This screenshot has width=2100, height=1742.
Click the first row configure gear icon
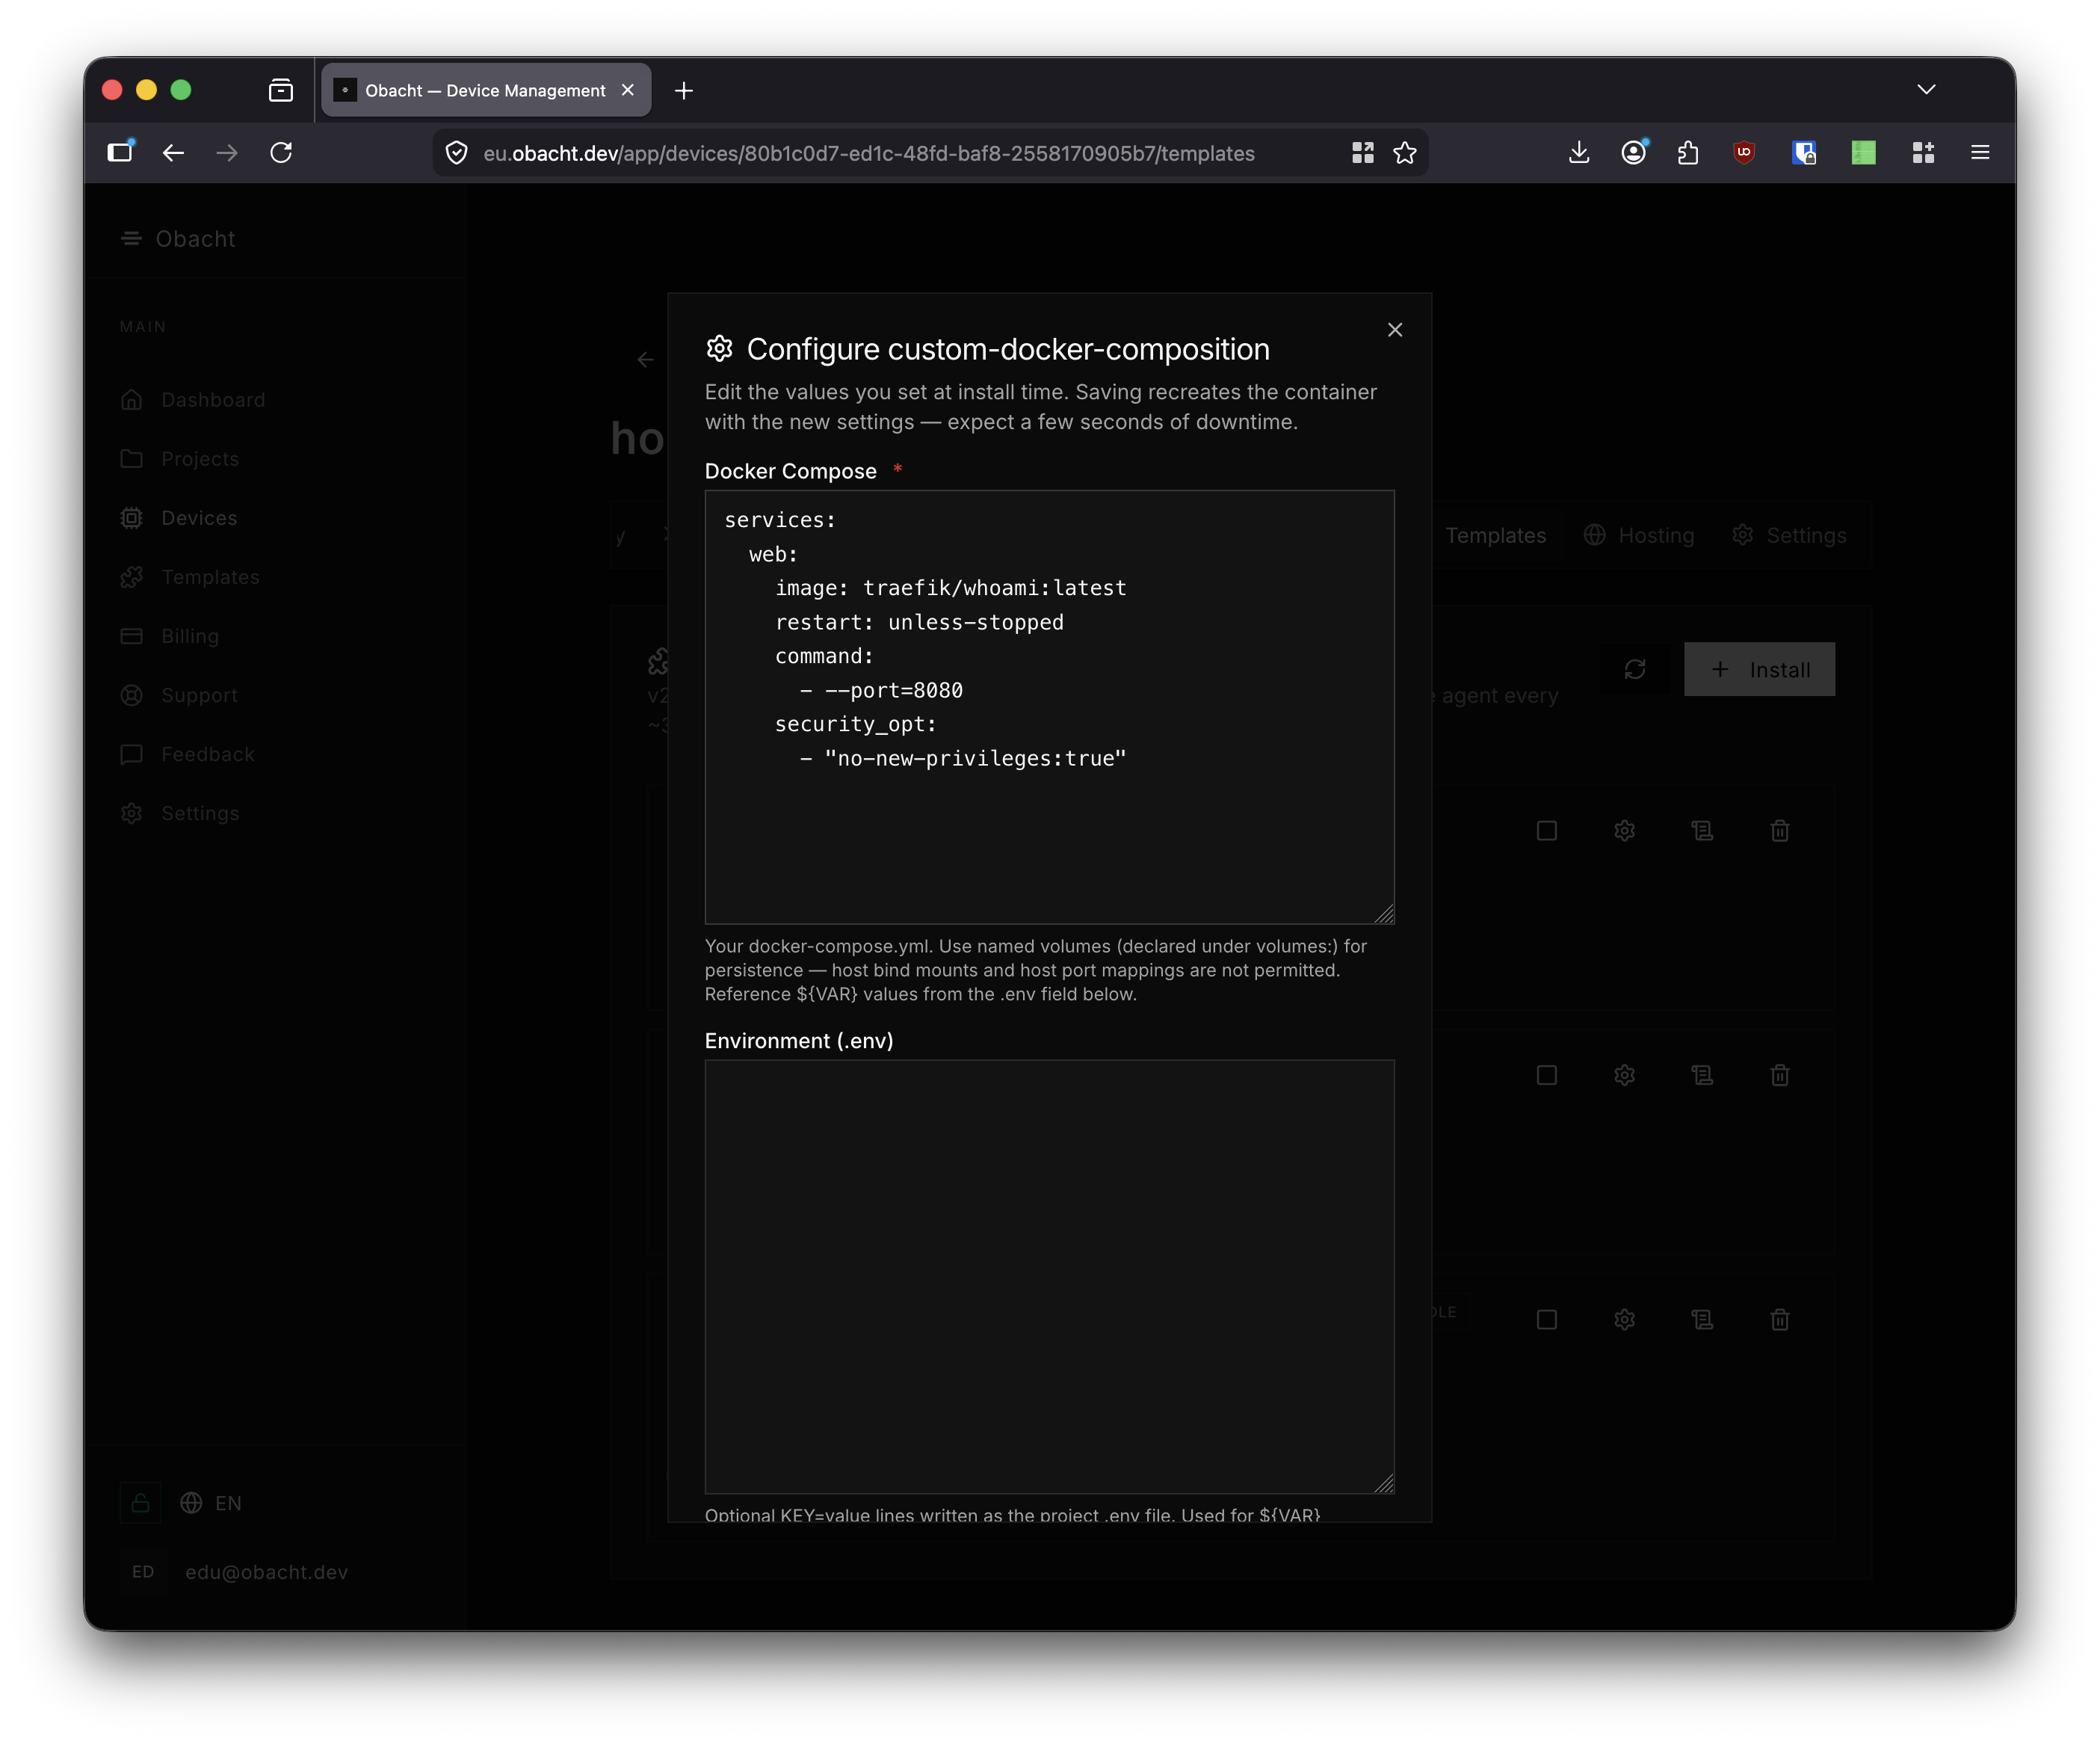(x=1625, y=831)
